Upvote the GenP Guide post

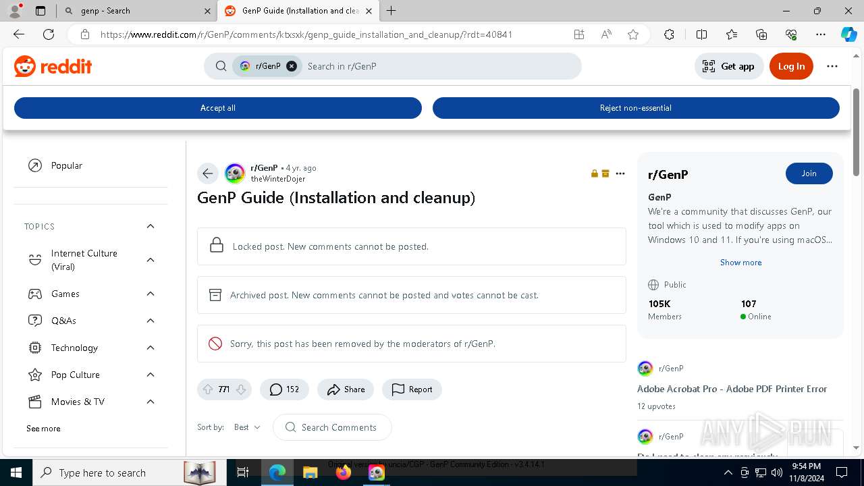pyautogui.click(x=208, y=389)
